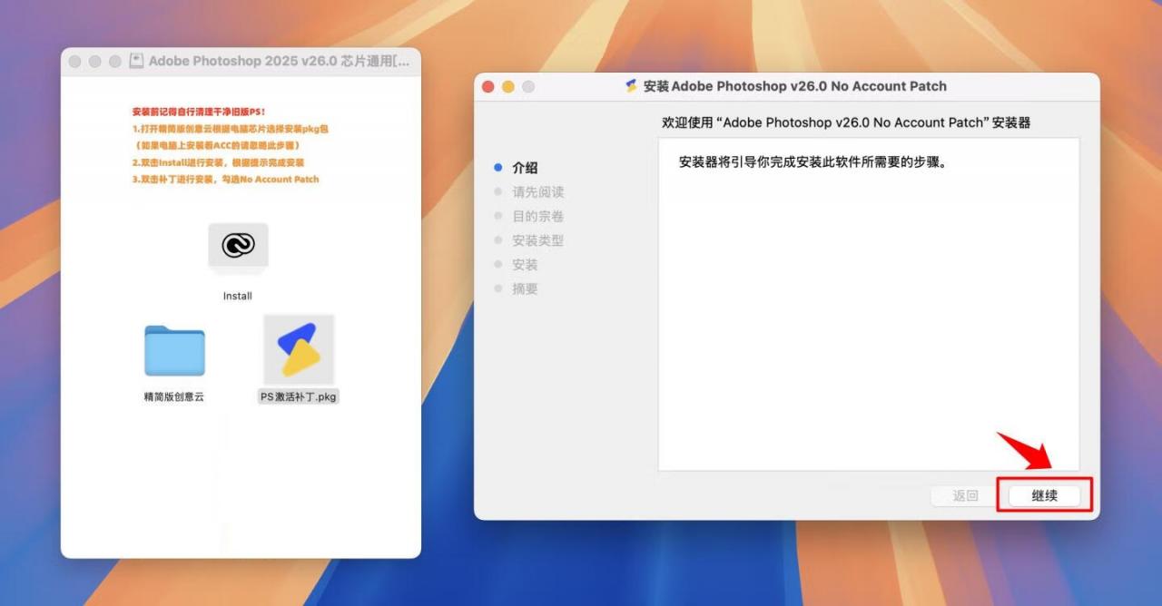Click the Creative Cloud logo above Install
The width and height of the screenshot is (1162, 606).
237,245
